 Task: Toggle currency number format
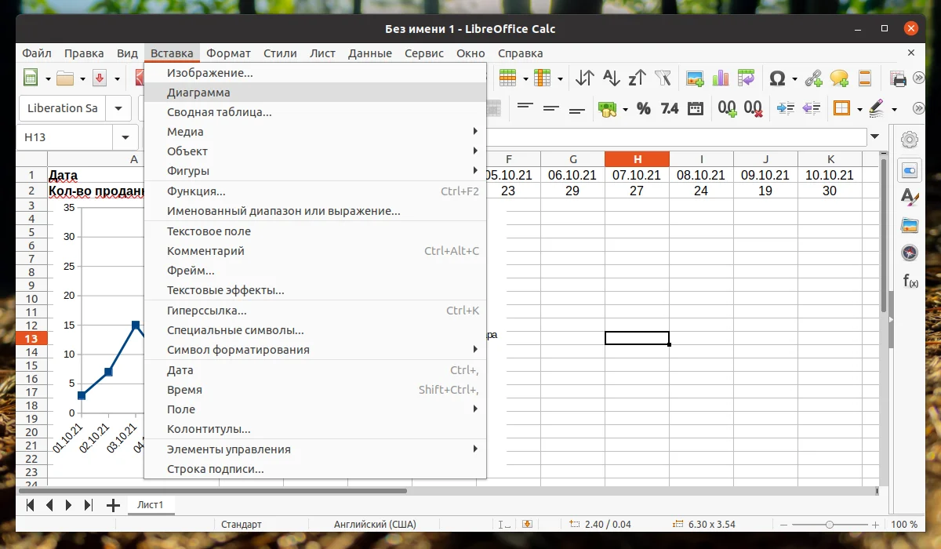coord(608,108)
